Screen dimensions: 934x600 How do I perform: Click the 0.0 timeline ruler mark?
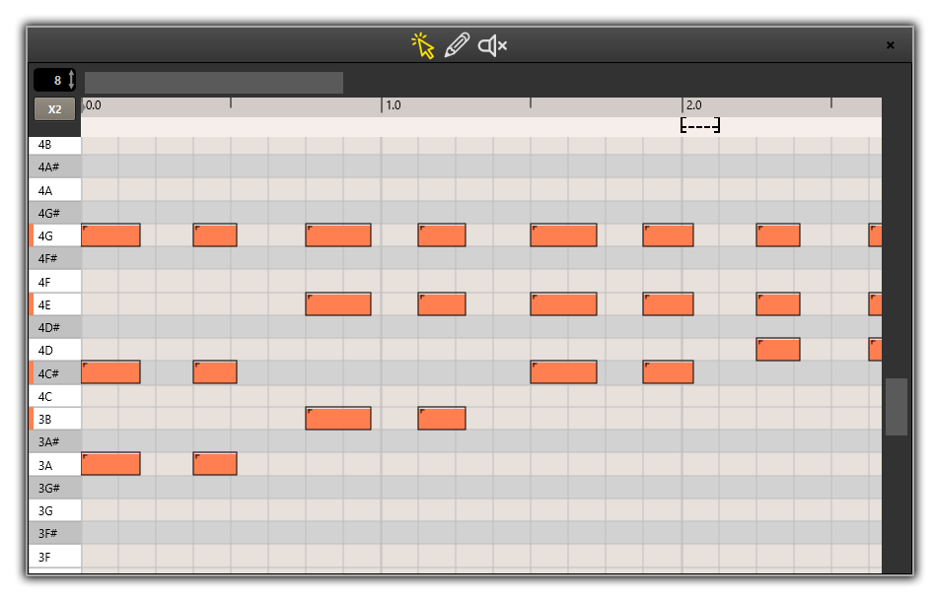coord(94,105)
